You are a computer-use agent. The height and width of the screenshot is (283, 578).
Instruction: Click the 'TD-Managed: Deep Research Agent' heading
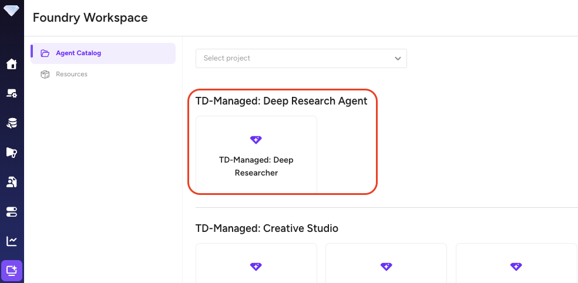click(281, 101)
